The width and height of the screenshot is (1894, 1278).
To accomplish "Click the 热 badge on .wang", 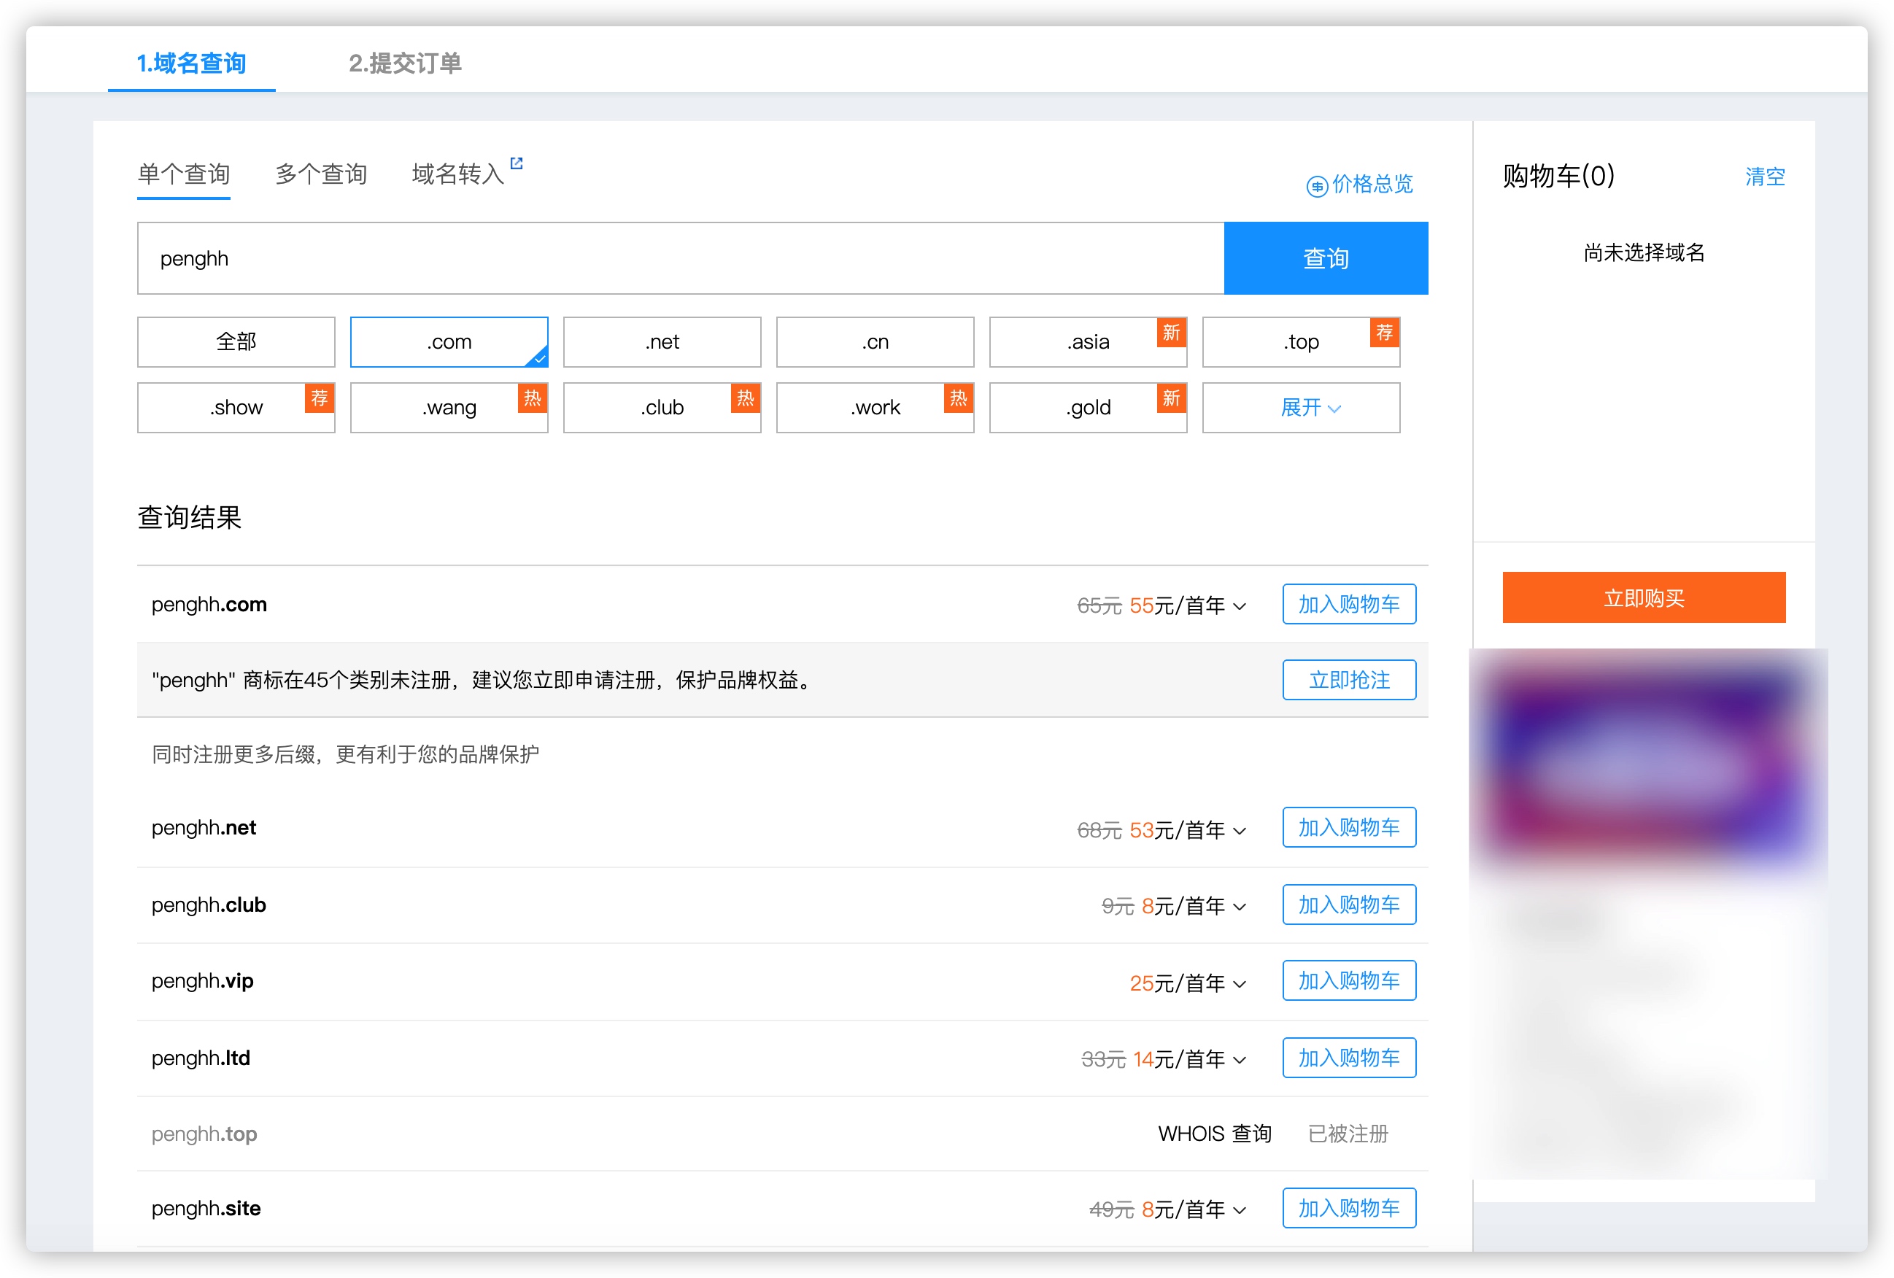I will tap(532, 398).
